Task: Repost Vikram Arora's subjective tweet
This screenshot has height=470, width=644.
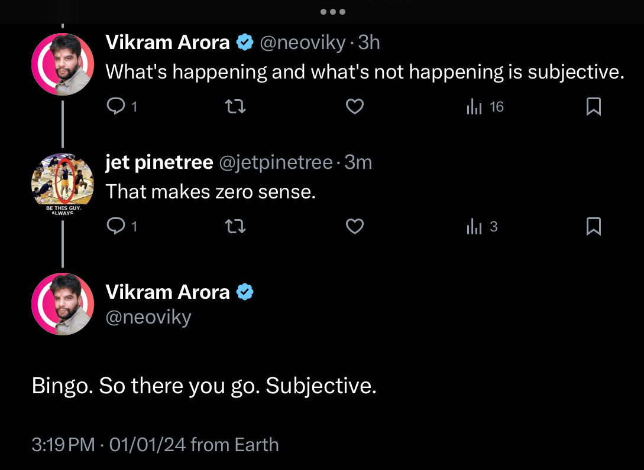Action: [x=236, y=106]
